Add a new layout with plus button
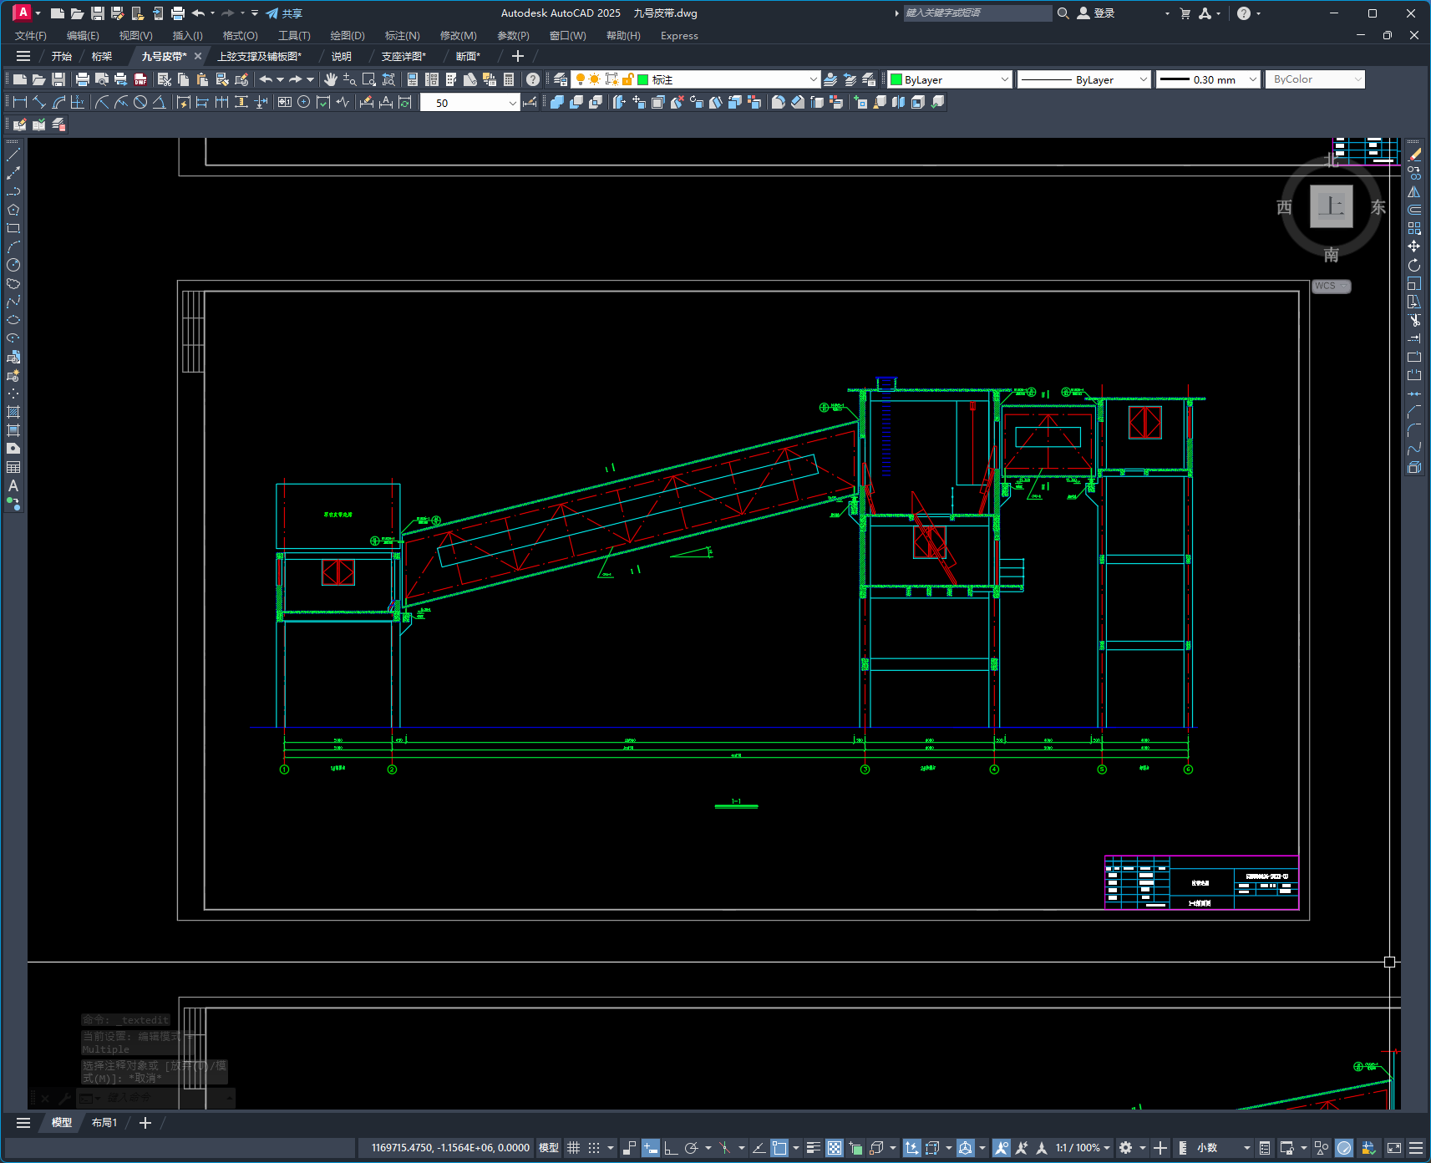Screen dimensions: 1431x1163 pos(145,1123)
